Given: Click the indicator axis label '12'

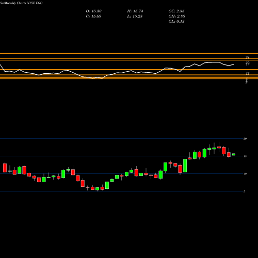Looking at the screenshot, I should (x=247, y=74).
